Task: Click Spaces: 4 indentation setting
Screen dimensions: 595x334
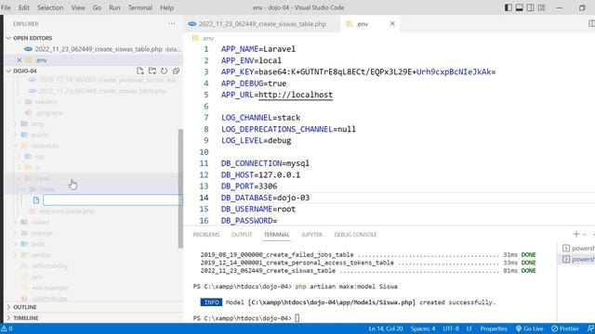Action: [423, 328]
